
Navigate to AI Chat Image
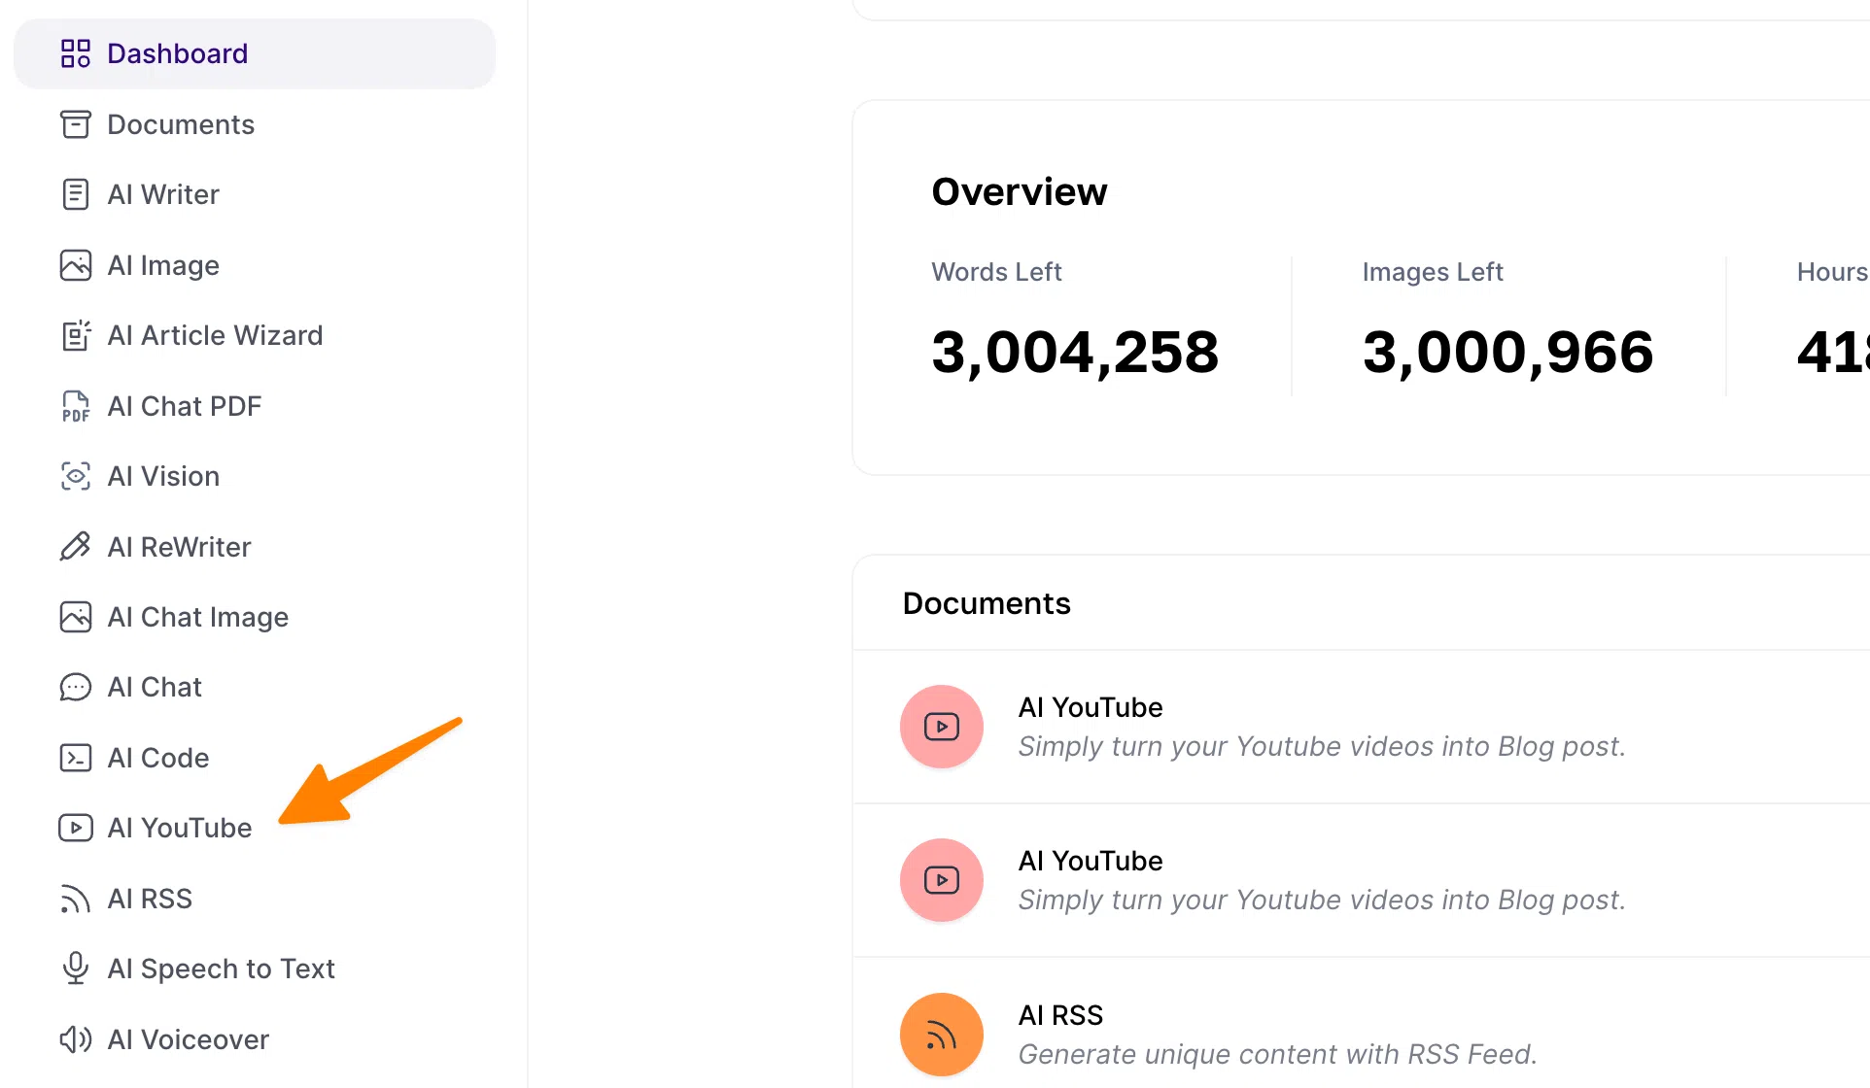tap(197, 616)
